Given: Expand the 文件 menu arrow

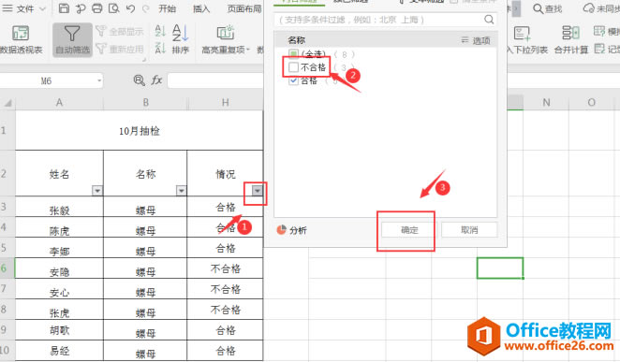Looking at the screenshot, I should coord(43,8).
